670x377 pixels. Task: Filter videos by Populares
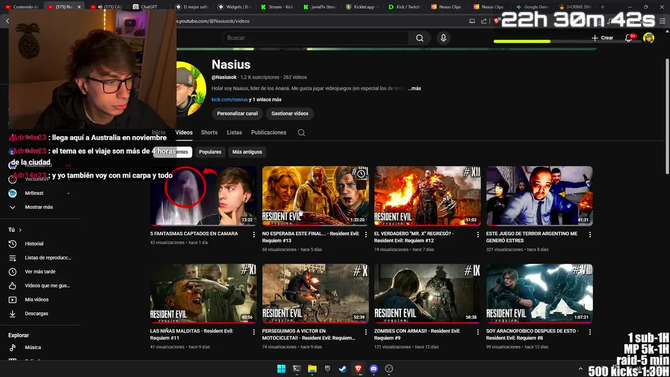point(210,152)
